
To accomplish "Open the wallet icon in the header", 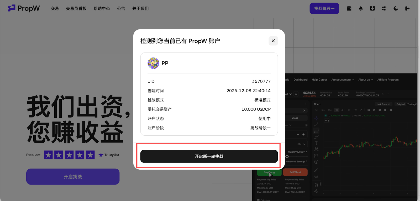I will pyautogui.click(x=349, y=8).
